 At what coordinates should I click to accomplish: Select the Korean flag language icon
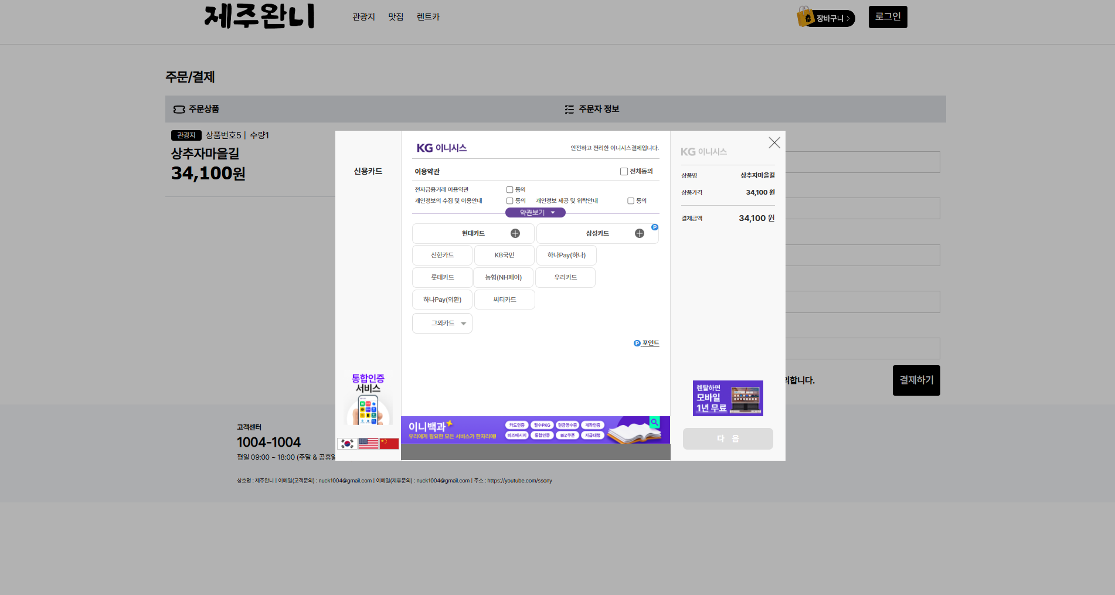tap(347, 444)
